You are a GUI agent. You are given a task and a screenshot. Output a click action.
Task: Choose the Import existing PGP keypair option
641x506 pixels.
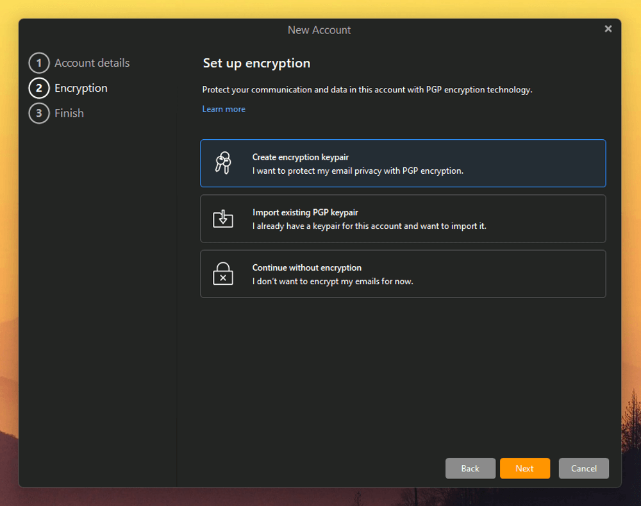click(x=403, y=219)
